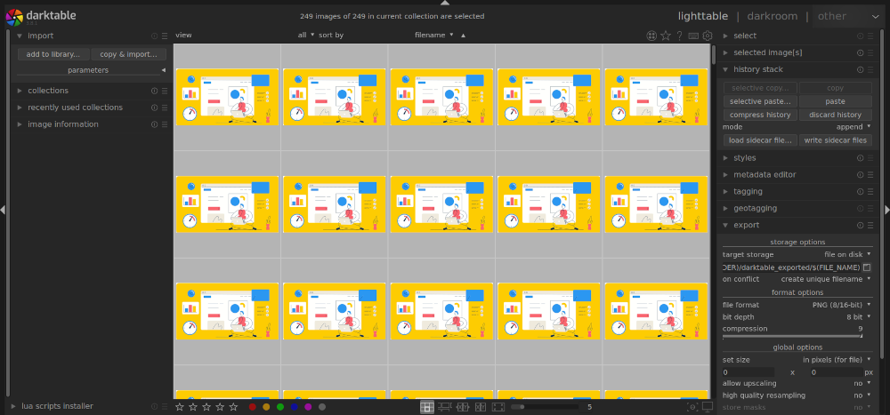The image size is (890, 415).
Task: Collapse the history stack module
Action: point(757,69)
